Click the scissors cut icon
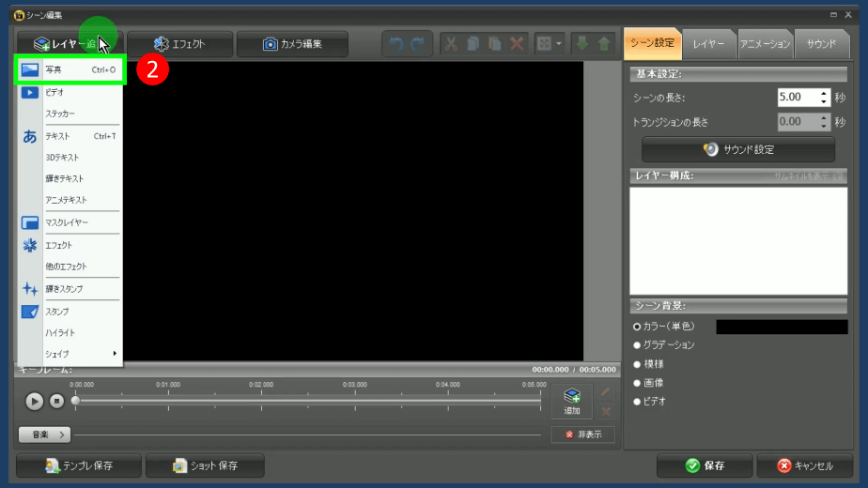 [x=451, y=44]
